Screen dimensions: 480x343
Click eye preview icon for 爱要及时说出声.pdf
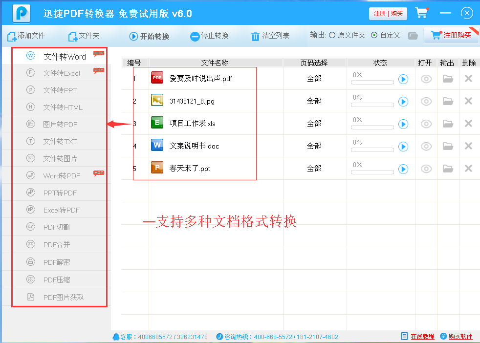(426, 79)
